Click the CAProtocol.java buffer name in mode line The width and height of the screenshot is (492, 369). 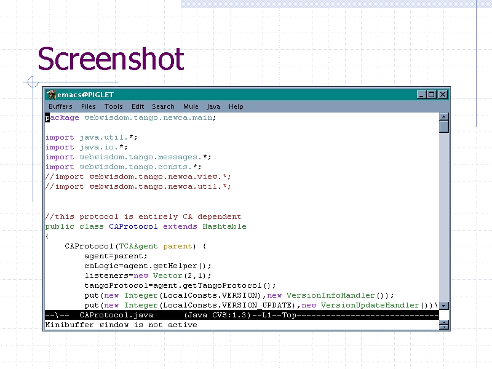coord(116,315)
